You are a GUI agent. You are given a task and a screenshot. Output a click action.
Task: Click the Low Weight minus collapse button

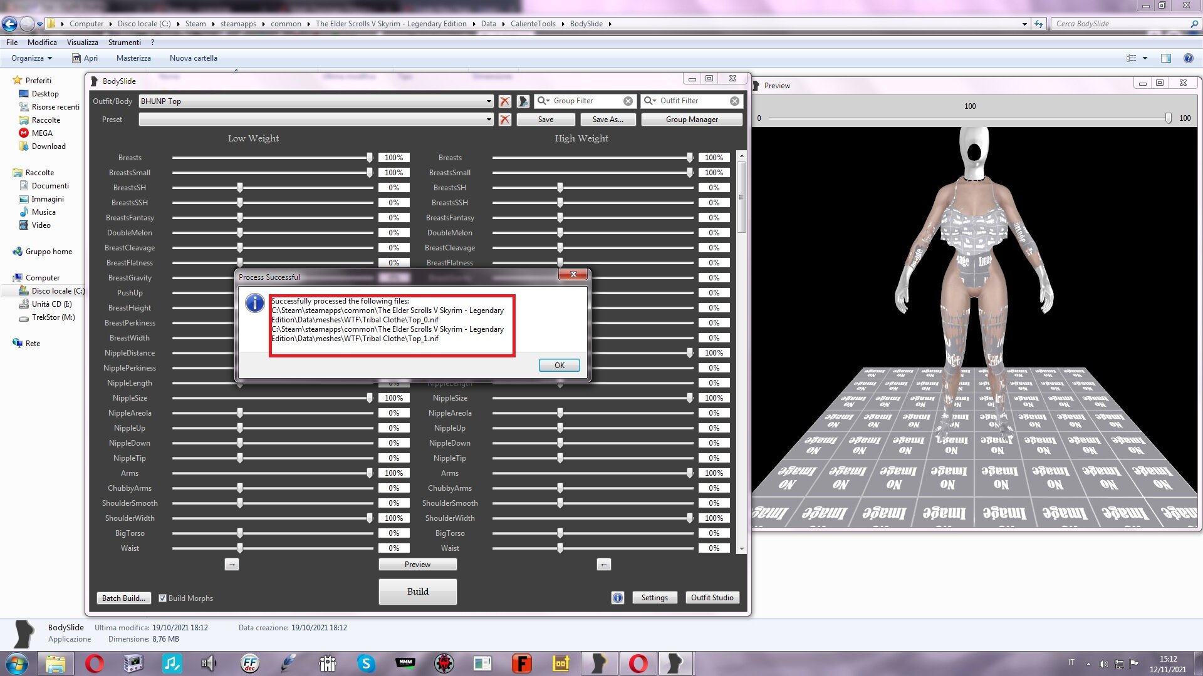coord(232,565)
